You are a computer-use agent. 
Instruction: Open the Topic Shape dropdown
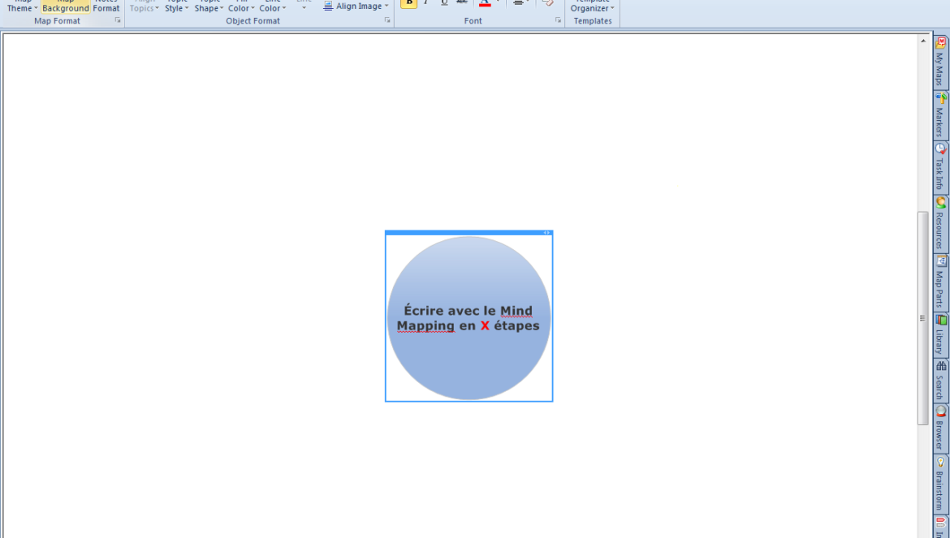(209, 7)
